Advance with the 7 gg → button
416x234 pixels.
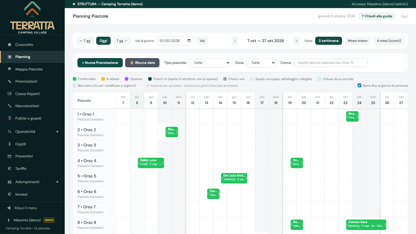(x=122, y=41)
